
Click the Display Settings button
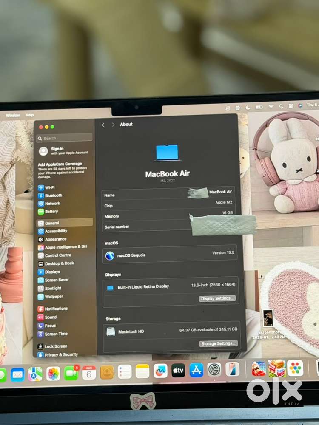tap(217, 299)
